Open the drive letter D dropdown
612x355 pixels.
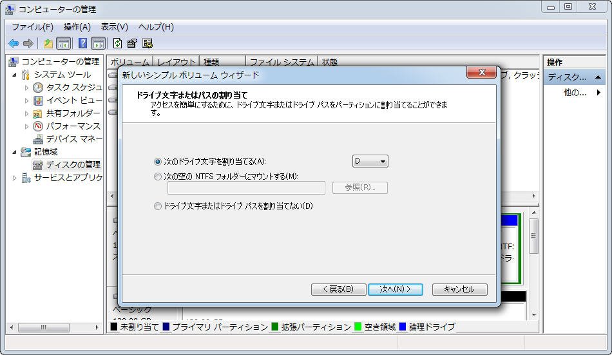point(370,161)
